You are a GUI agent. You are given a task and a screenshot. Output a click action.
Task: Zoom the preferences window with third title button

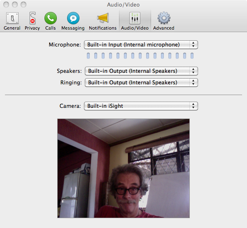pos(23,5)
